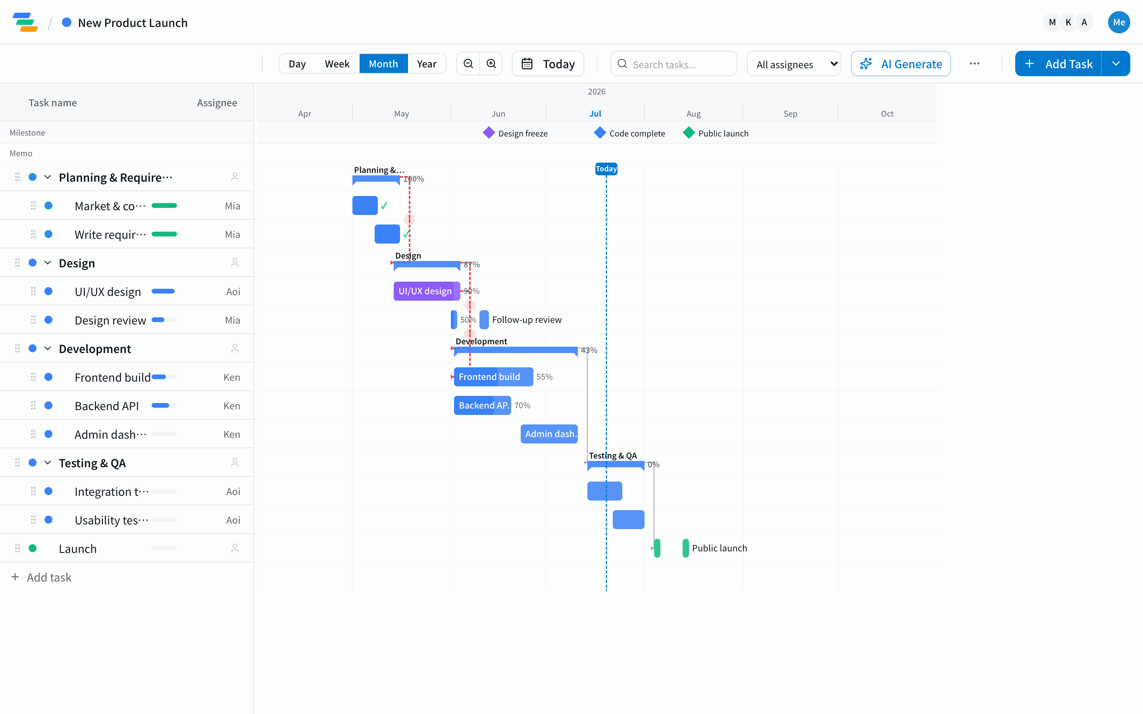1143x714 pixels.
Task: Click Ken assignee on Frontend build row
Action: (x=231, y=377)
